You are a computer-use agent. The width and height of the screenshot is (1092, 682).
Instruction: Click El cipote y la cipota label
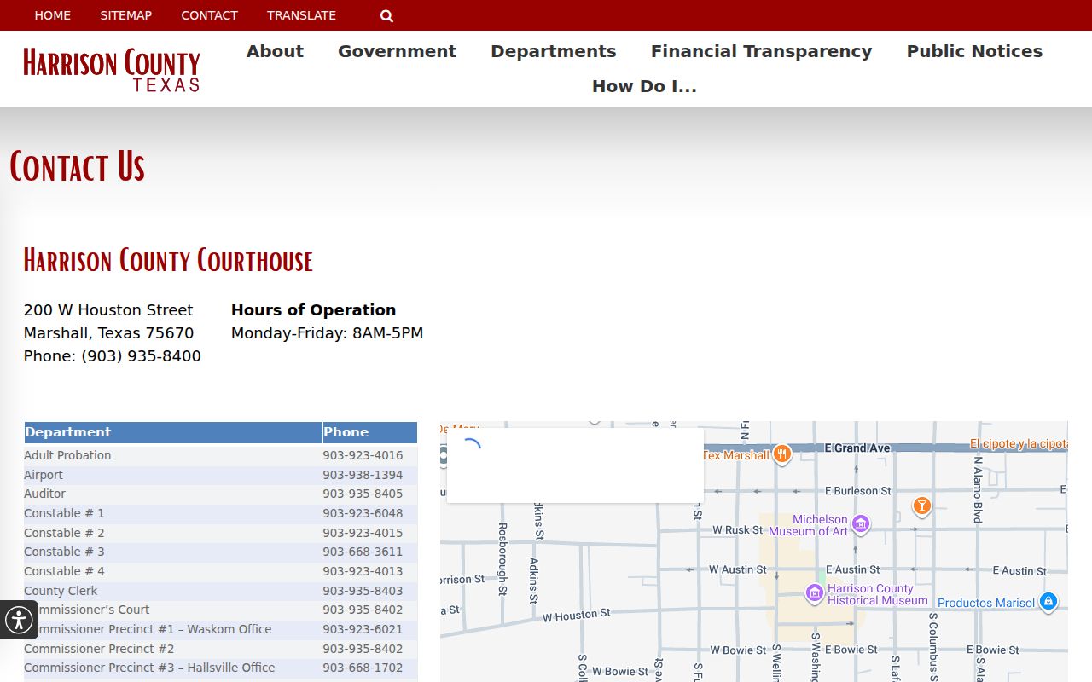[x=1019, y=444]
